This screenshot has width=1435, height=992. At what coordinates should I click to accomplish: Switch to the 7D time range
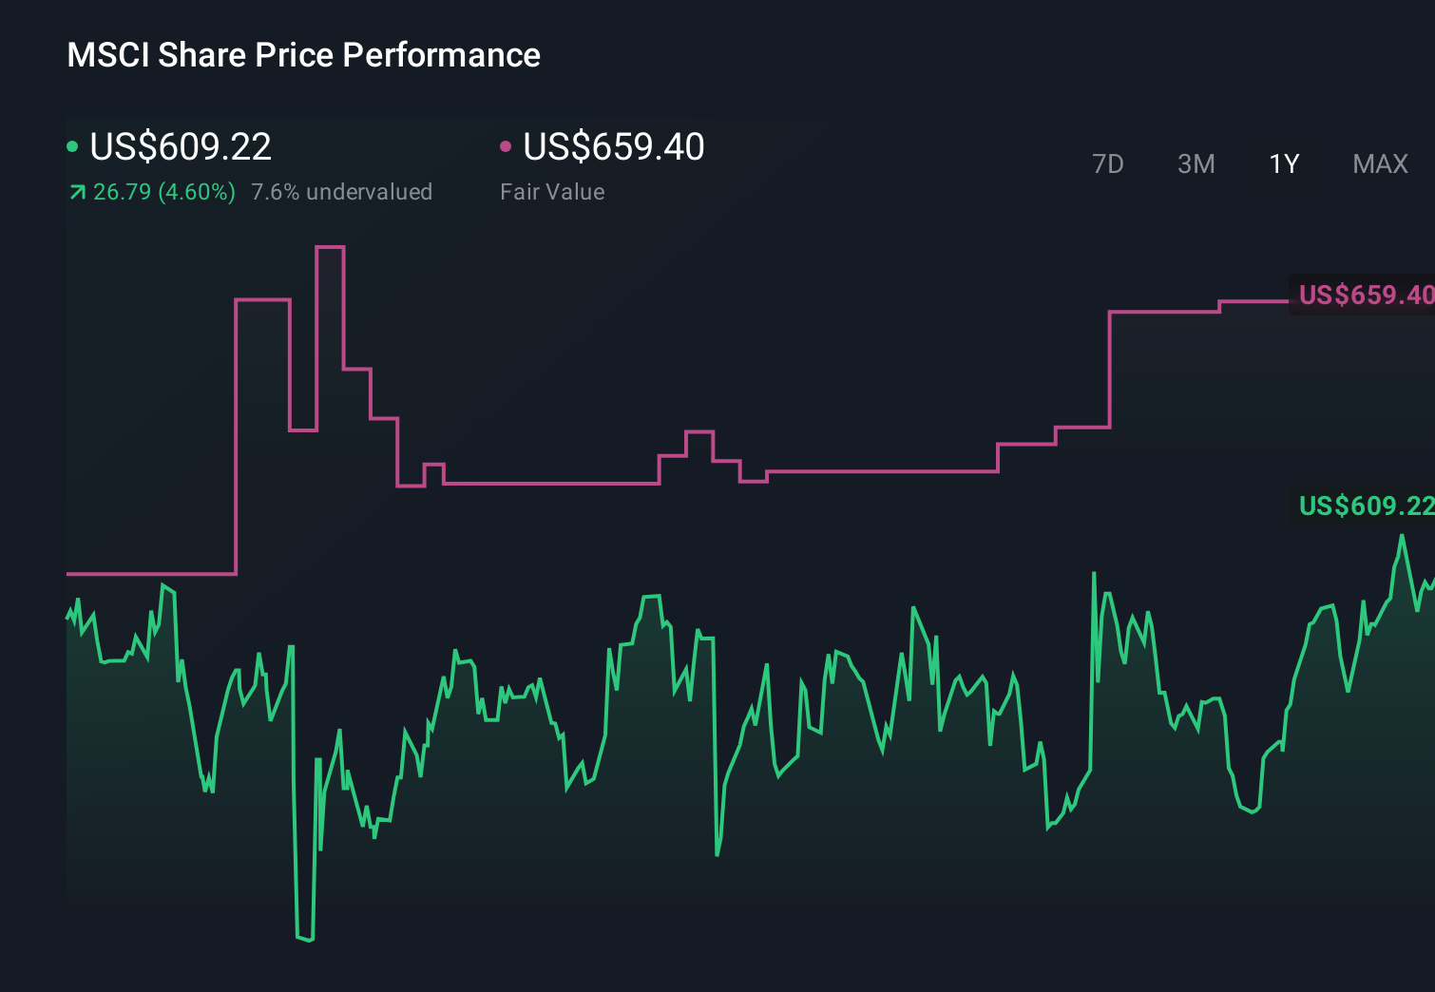[1109, 164]
